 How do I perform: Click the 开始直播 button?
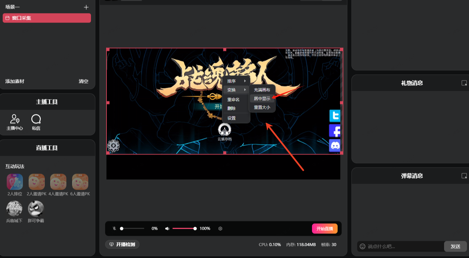324,229
